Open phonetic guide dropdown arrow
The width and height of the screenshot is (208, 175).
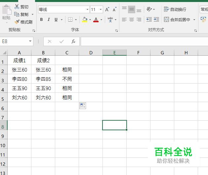(x=115, y=20)
